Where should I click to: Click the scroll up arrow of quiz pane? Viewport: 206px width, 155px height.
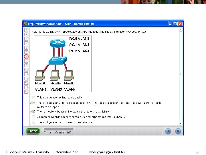[x=181, y=30]
